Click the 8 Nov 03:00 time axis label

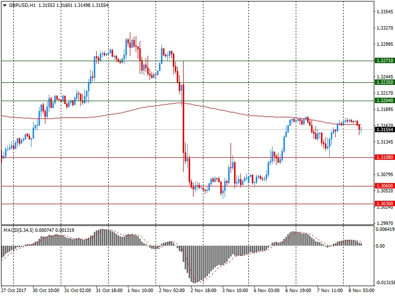[x=361, y=291]
